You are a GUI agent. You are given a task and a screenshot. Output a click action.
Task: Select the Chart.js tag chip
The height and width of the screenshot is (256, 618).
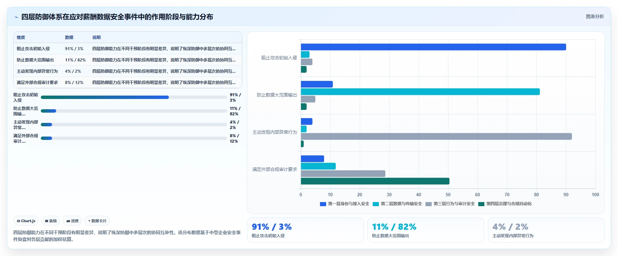point(26,221)
